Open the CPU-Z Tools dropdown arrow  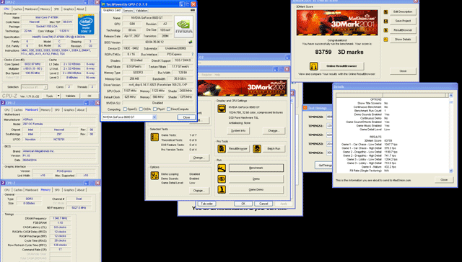tap(58, 96)
